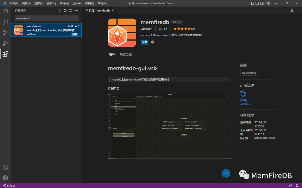Open the 终端(T) menu

tap(89, 3)
